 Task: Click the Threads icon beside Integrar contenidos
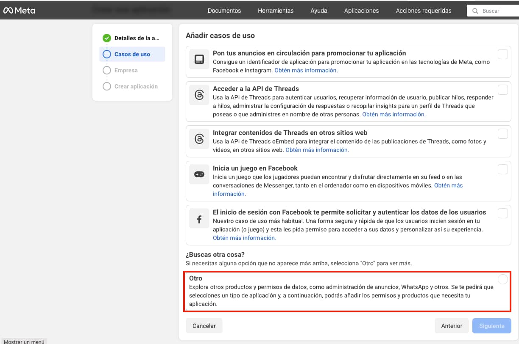(199, 139)
